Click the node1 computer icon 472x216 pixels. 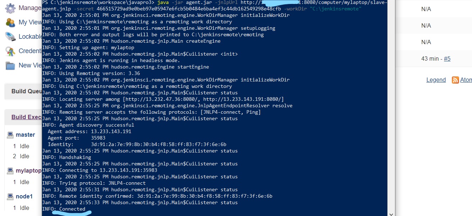click(10, 196)
